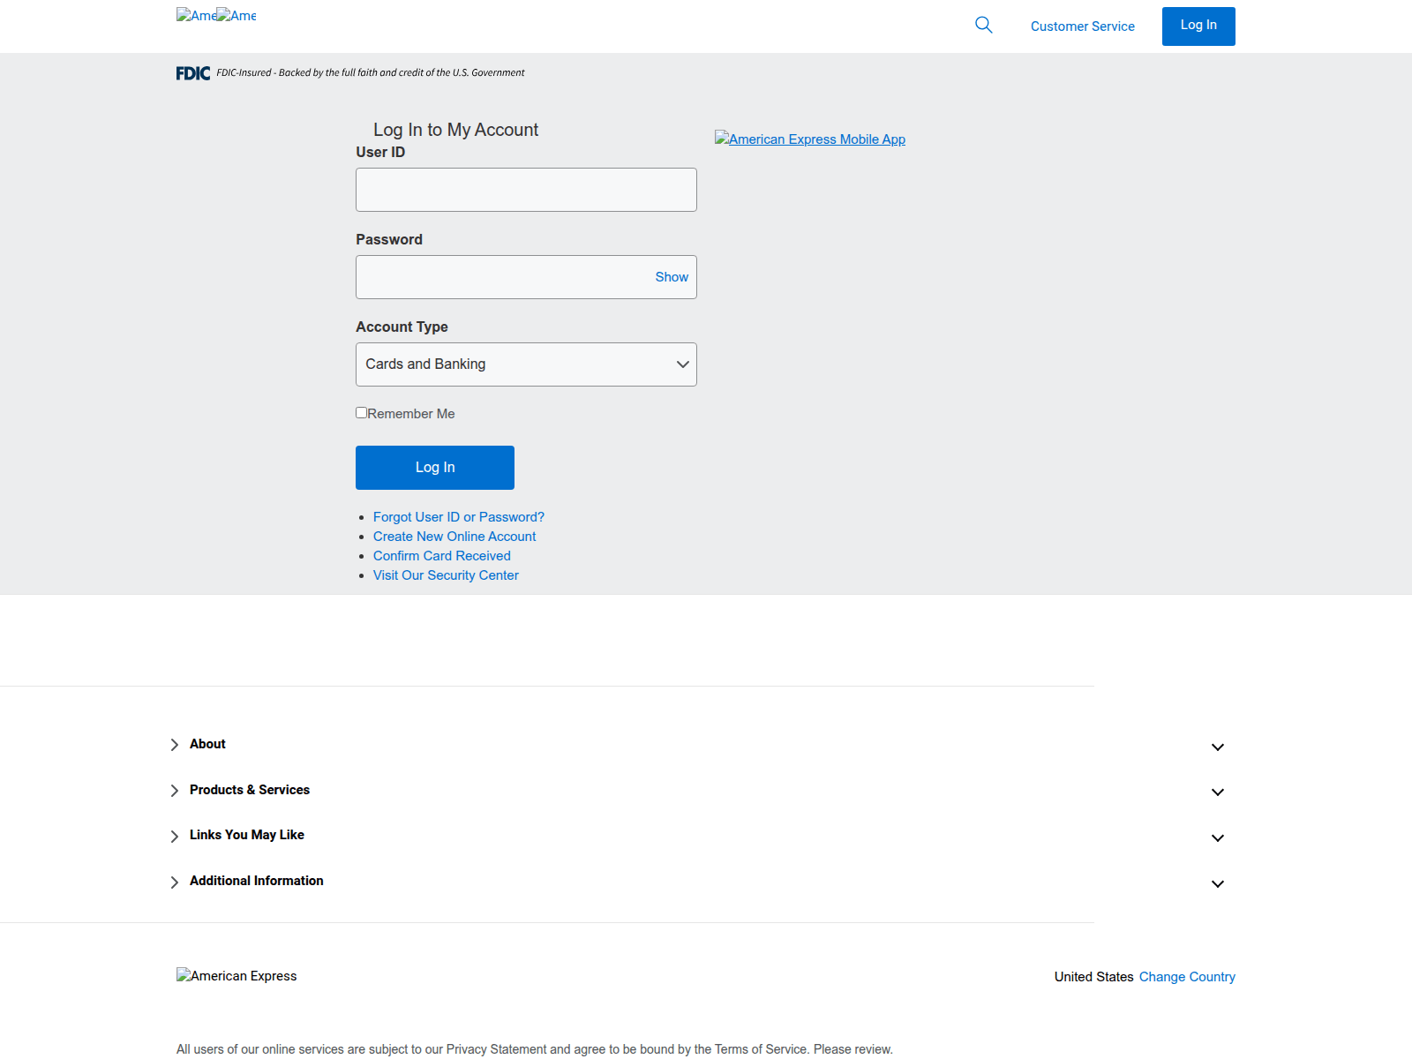Follow Create New Online Account link
The image size is (1412, 1059).
[x=454, y=537]
